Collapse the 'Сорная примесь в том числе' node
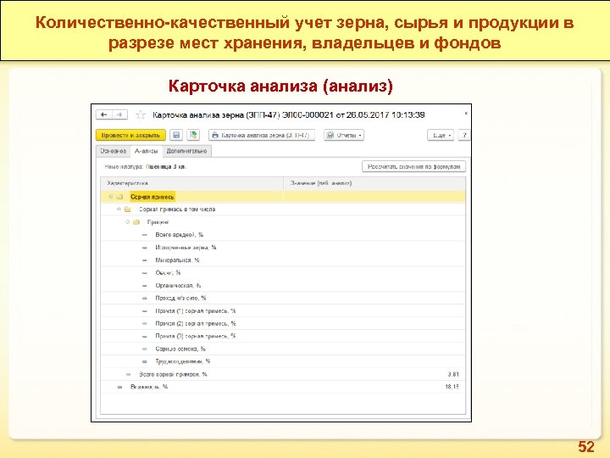 pyautogui.click(x=119, y=209)
